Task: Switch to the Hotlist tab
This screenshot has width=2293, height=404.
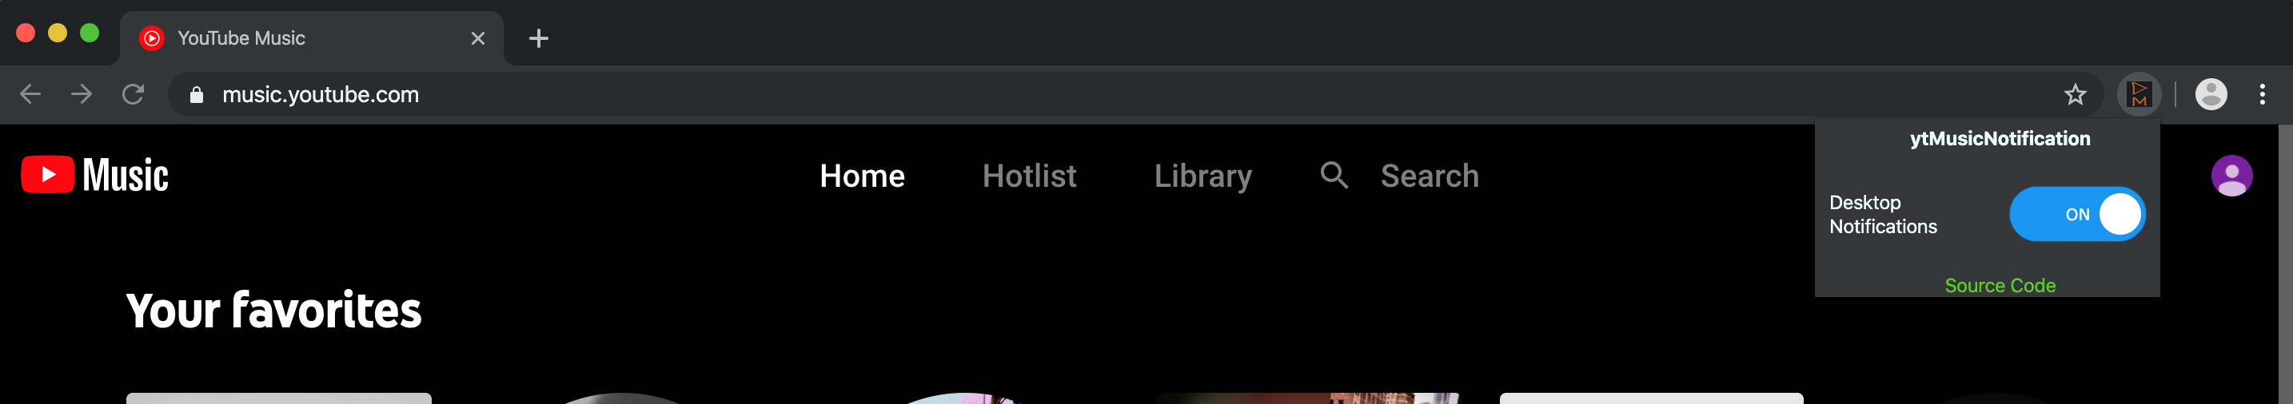Action: point(1029,176)
